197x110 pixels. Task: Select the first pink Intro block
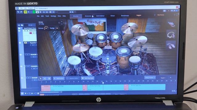pos(46,88)
